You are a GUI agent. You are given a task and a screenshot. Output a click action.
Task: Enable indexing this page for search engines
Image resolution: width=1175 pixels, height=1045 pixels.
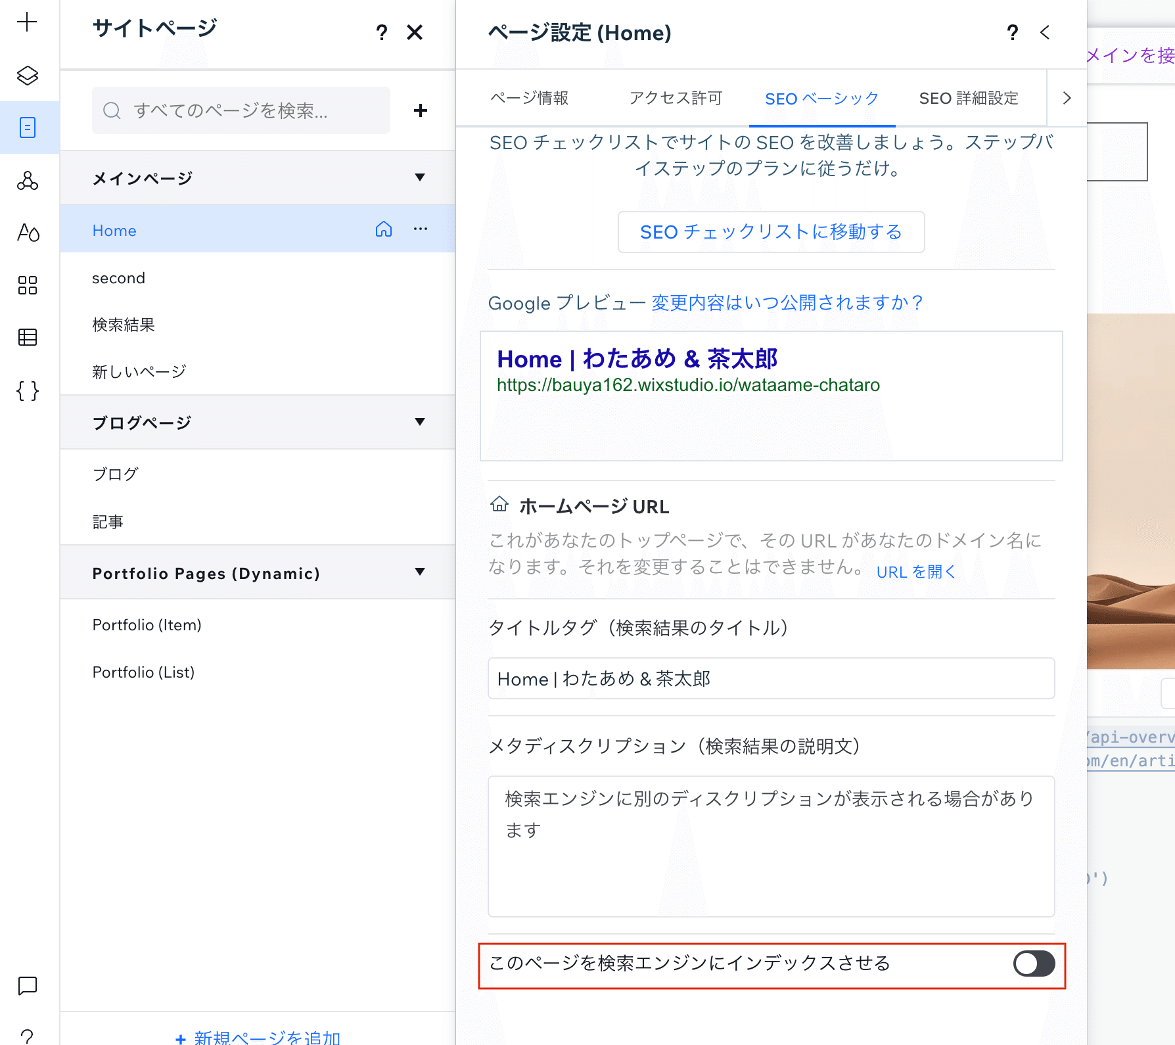point(1034,964)
